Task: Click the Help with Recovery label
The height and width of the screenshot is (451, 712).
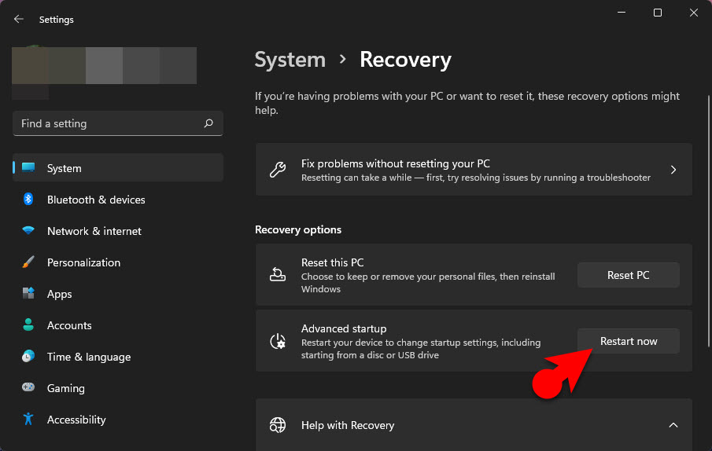Action: (x=348, y=425)
